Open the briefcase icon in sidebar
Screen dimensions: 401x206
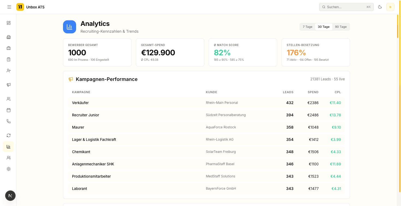coord(8,48)
